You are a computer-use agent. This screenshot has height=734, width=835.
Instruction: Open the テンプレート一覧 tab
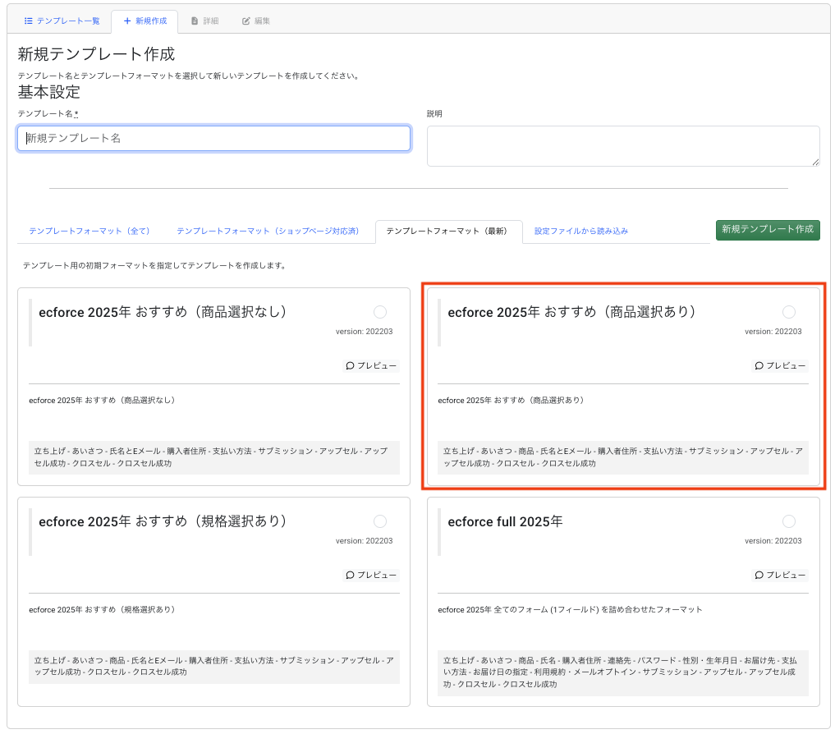coord(62,21)
